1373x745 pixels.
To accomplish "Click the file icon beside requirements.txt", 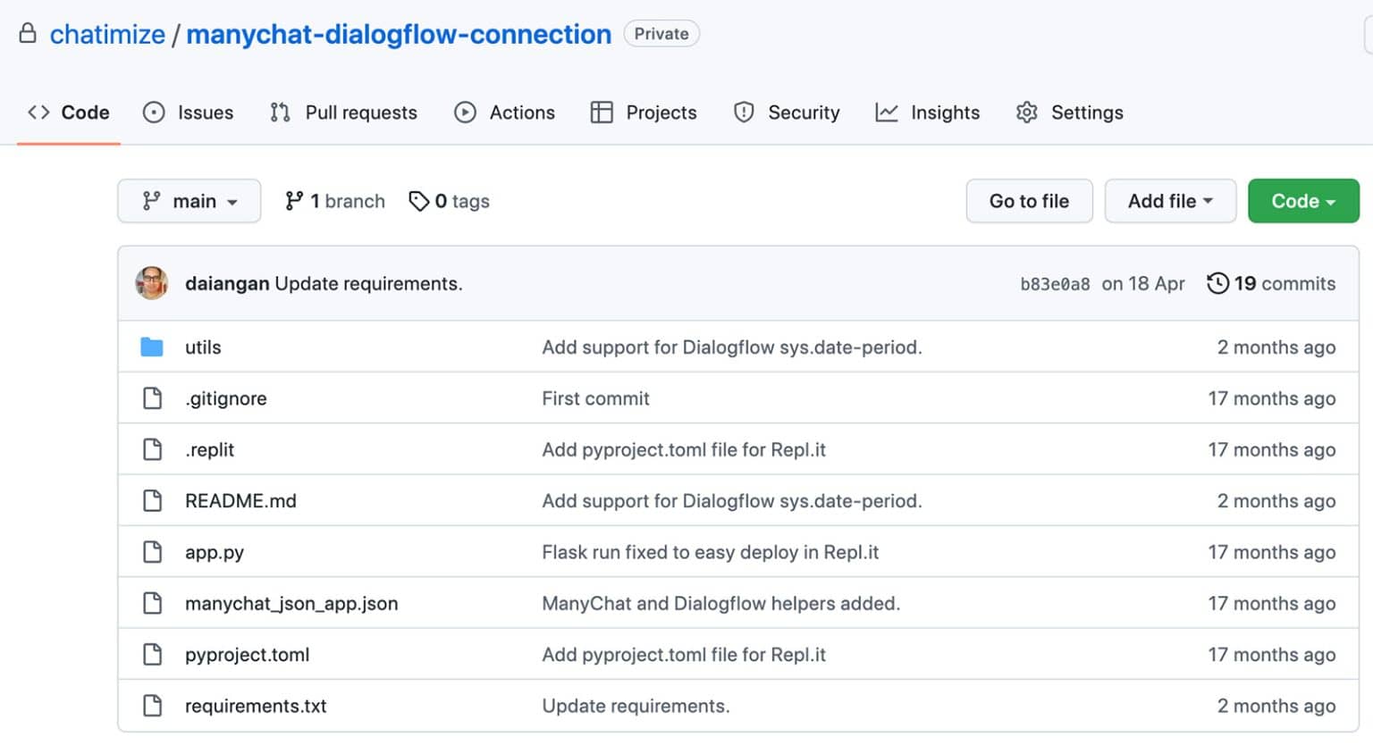I will coord(153,706).
